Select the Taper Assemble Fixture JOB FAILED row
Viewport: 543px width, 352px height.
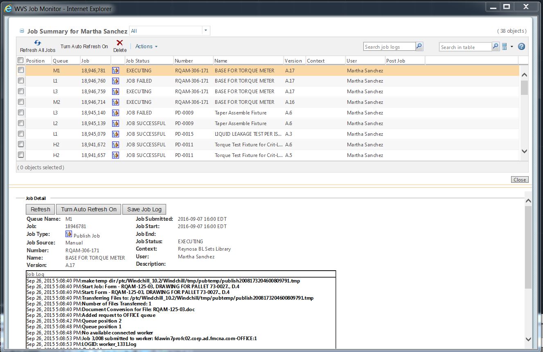point(268,113)
